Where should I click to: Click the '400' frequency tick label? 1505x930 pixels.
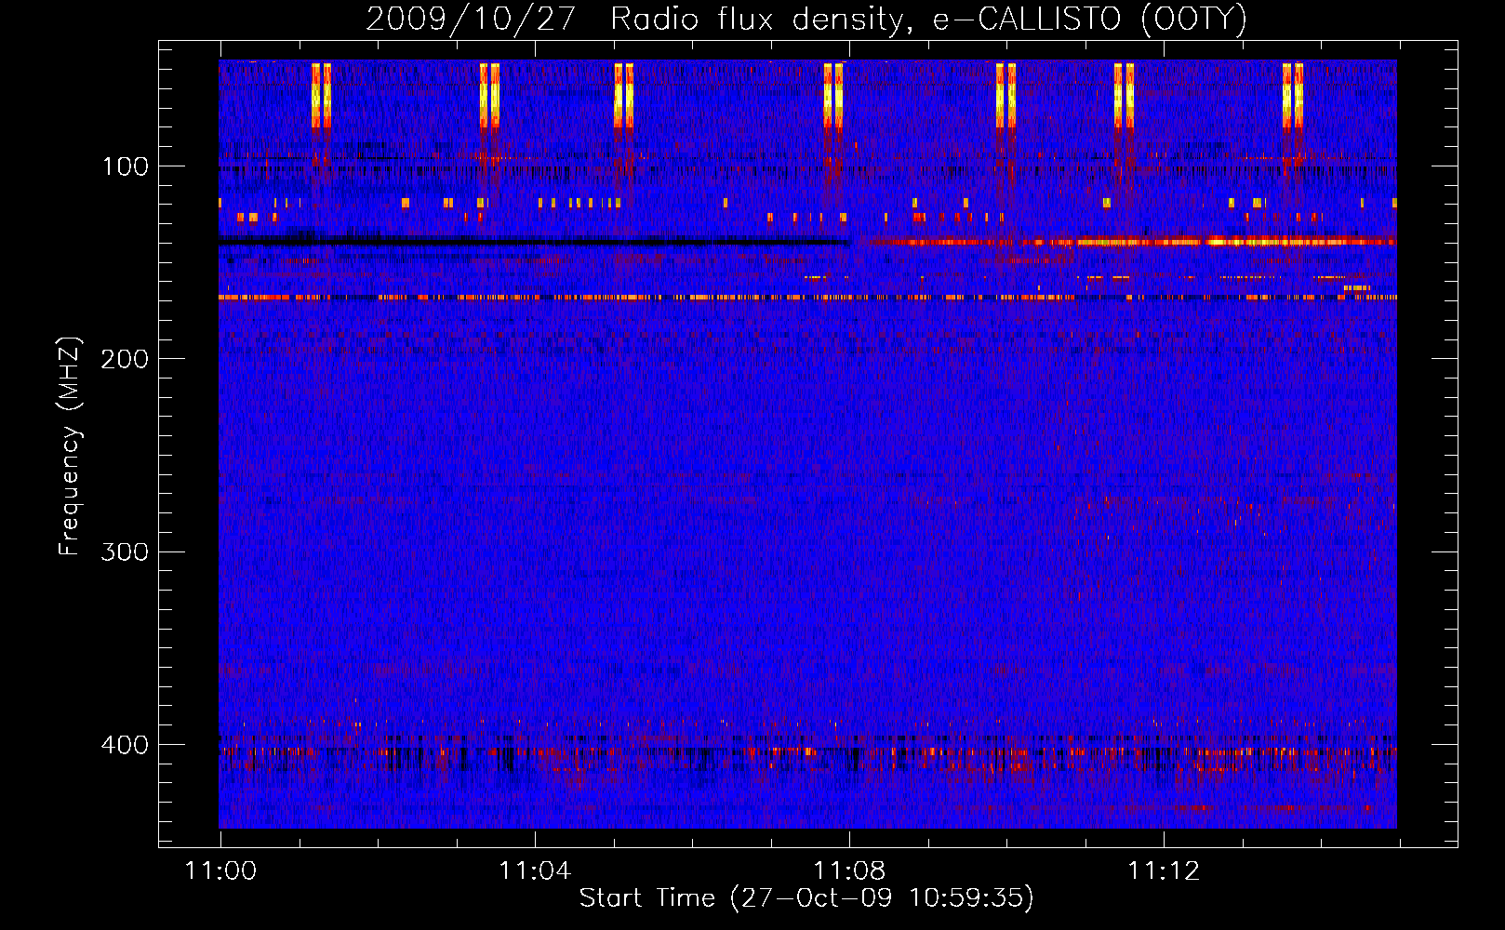125,745
